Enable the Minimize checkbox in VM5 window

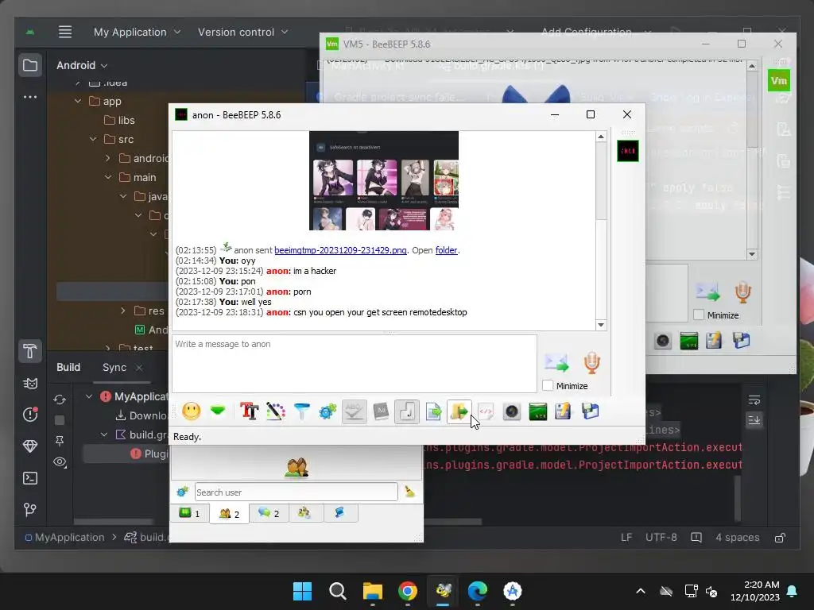[699, 315]
